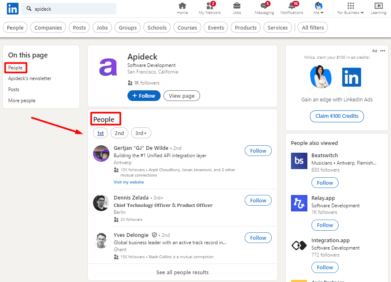Follow Integration.app

point(325,267)
